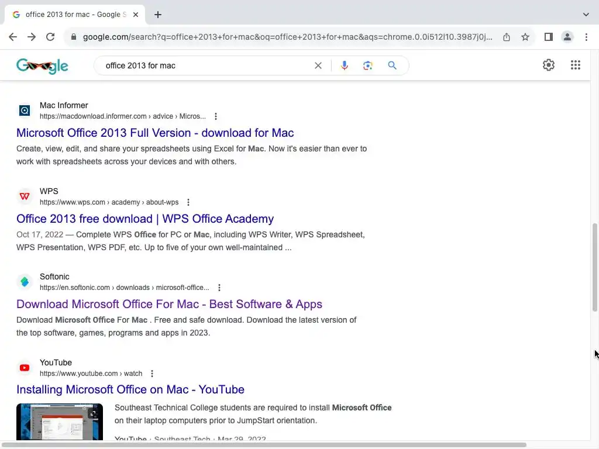Image resolution: width=599 pixels, height=449 pixels.
Task: Open the Chrome profile avatar
Action: (567, 37)
